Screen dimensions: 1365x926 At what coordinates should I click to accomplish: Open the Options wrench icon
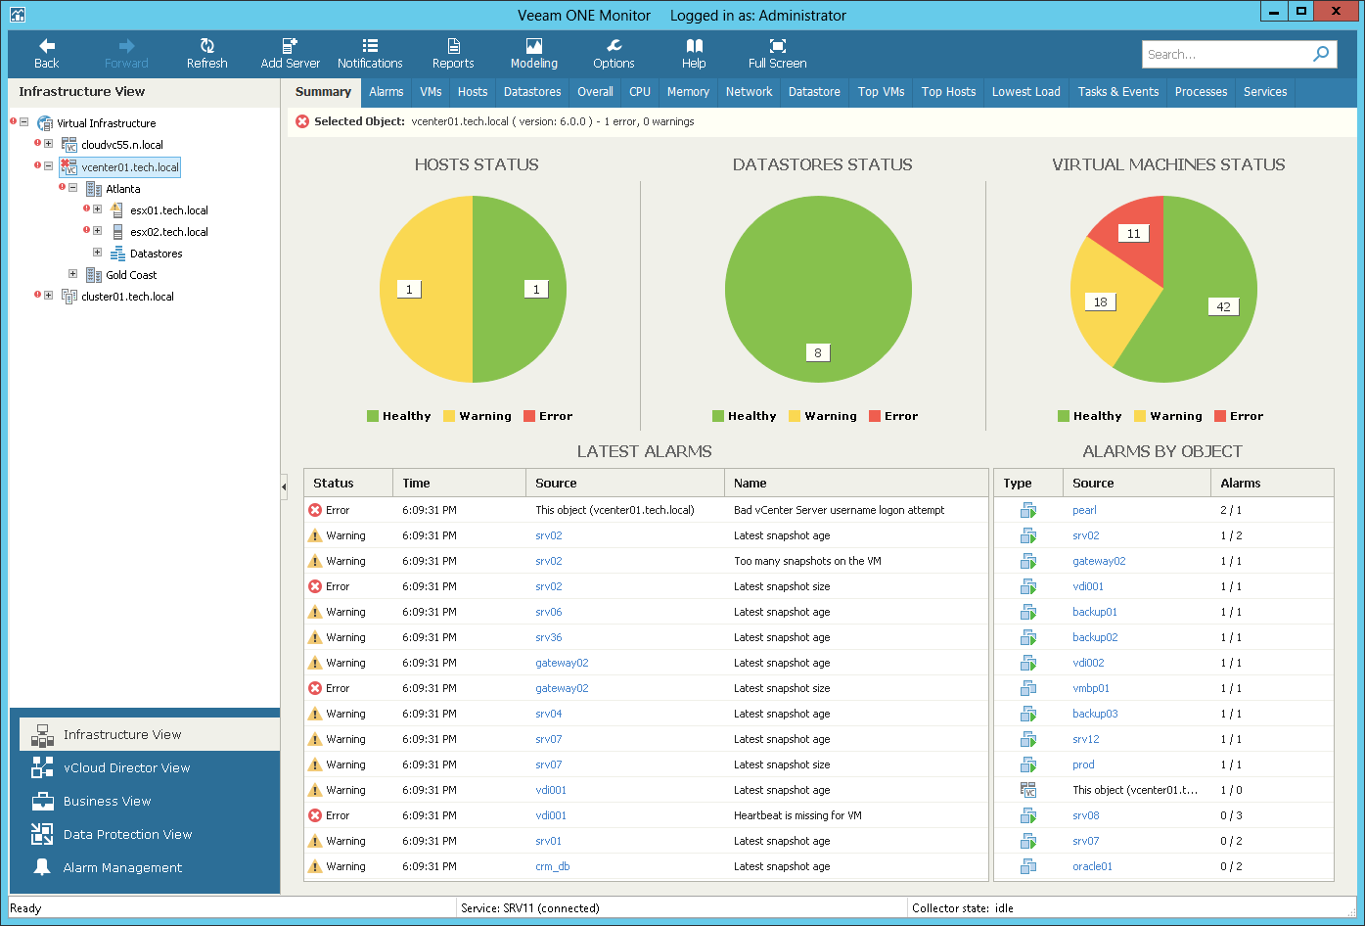(614, 46)
